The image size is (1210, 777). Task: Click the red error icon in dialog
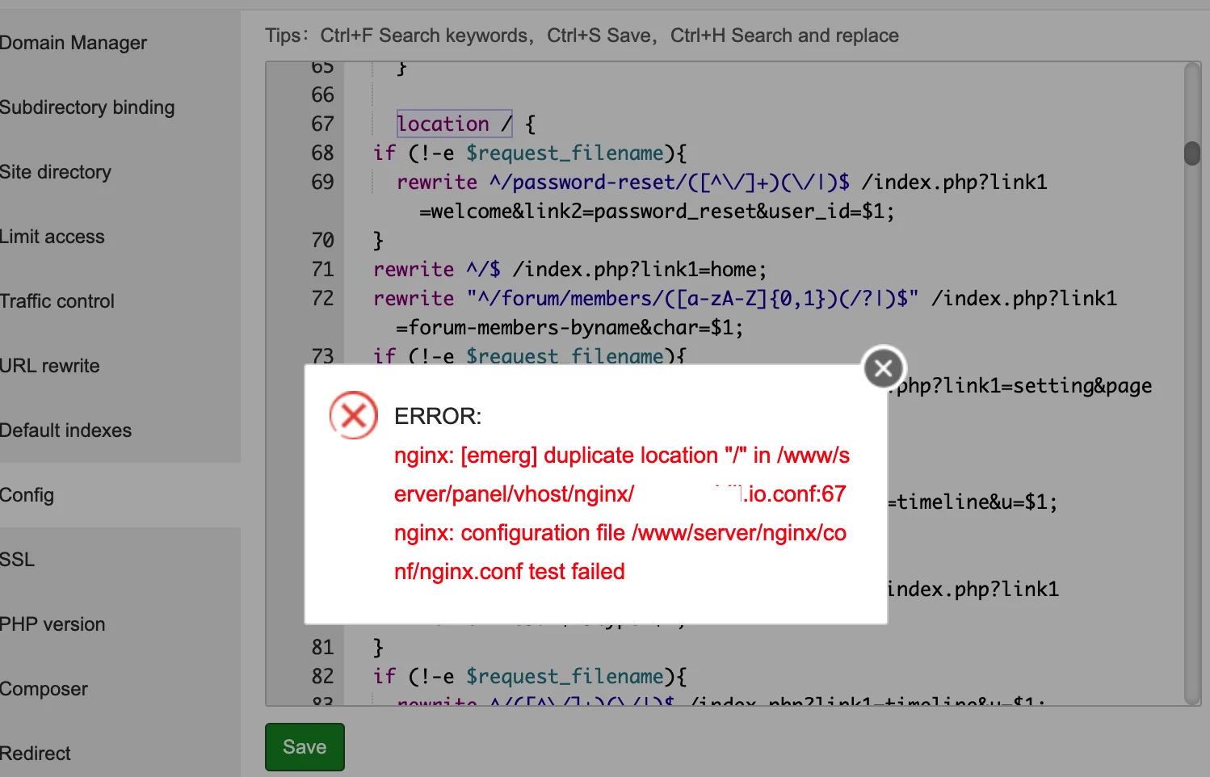354,416
